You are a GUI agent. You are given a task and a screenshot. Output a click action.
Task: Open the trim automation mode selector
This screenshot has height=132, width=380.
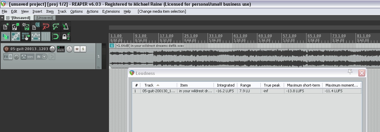[x=27, y=57]
